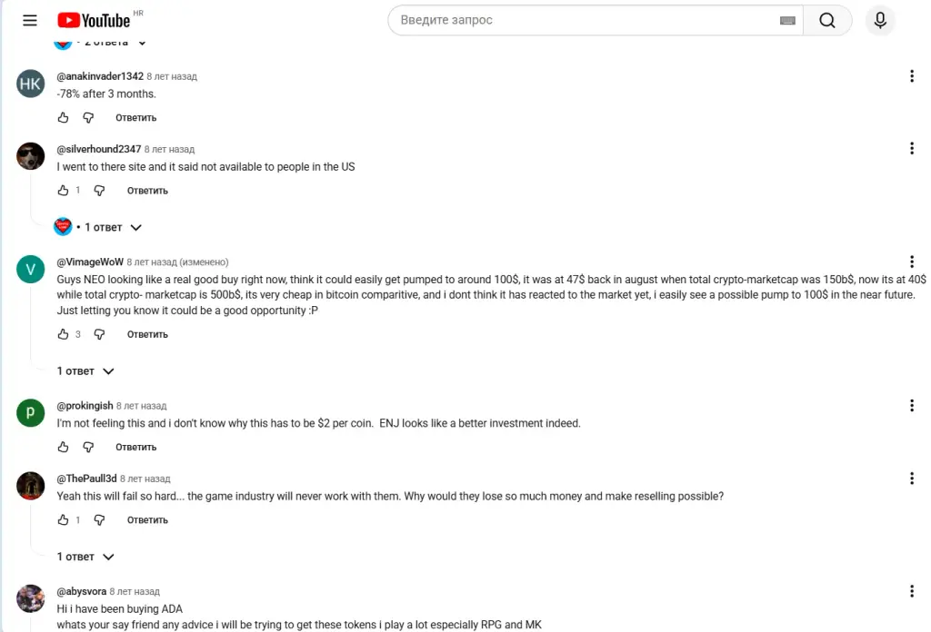Open the @silverhound2347 channel link
The height and width of the screenshot is (632, 931).
pos(98,149)
